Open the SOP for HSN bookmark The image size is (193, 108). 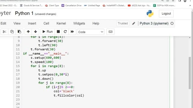pyautogui.click(x=164, y=5)
